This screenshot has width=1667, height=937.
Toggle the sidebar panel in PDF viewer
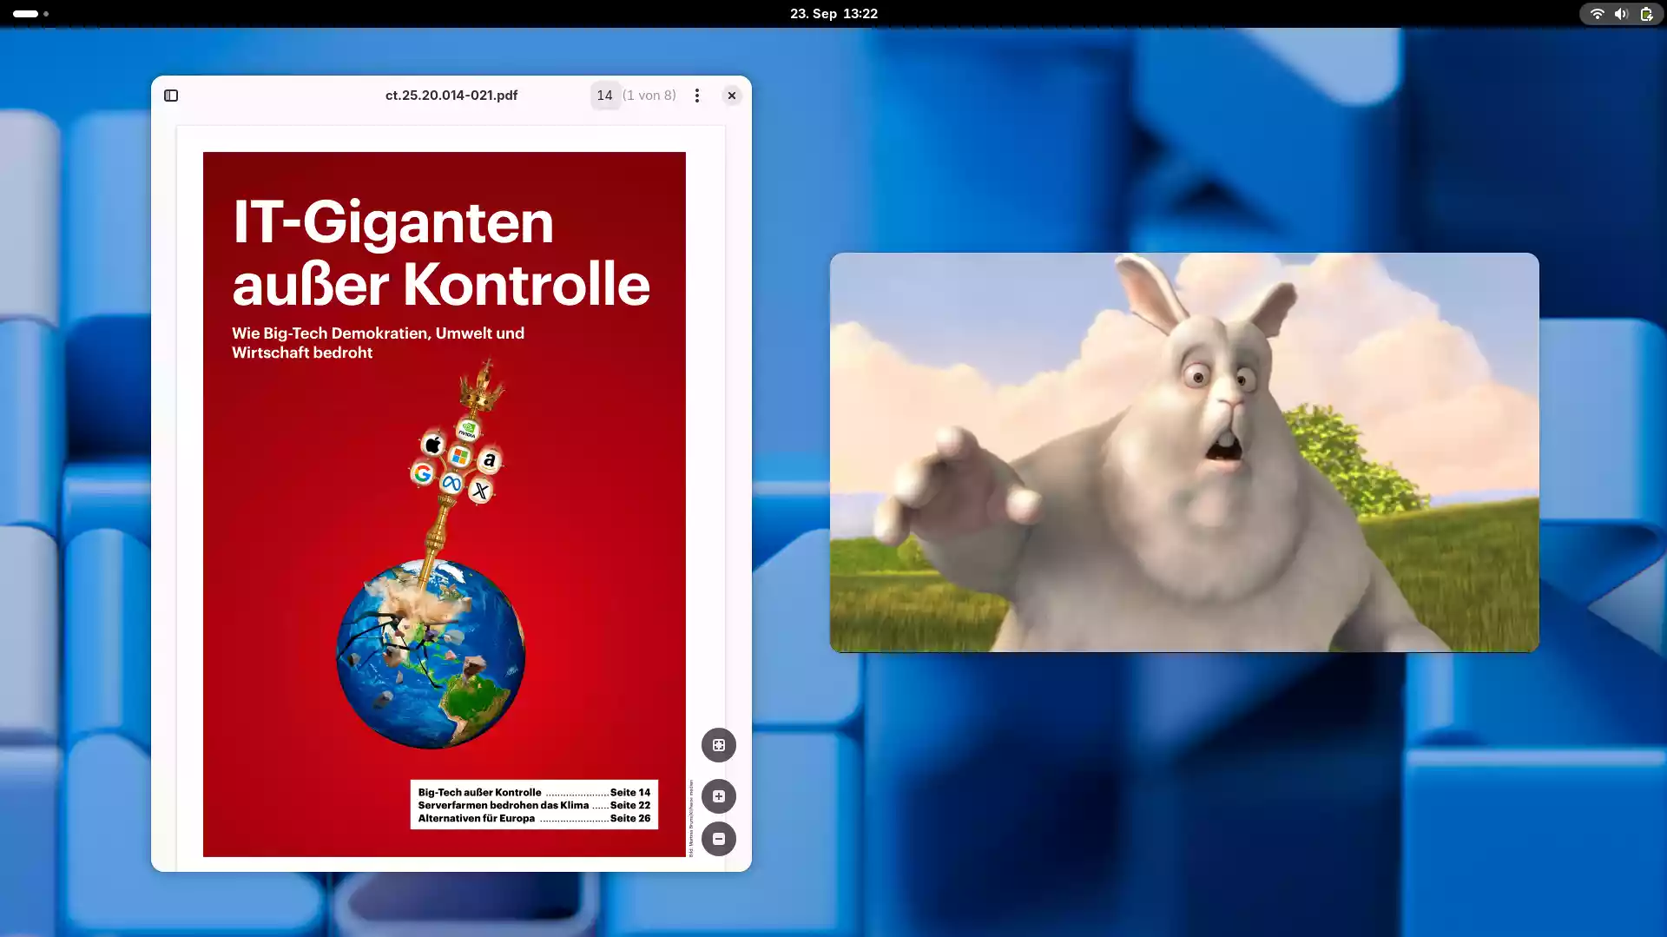(x=171, y=96)
